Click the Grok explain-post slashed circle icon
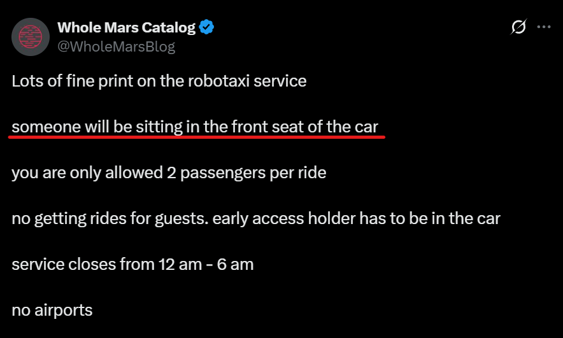 tap(518, 27)
